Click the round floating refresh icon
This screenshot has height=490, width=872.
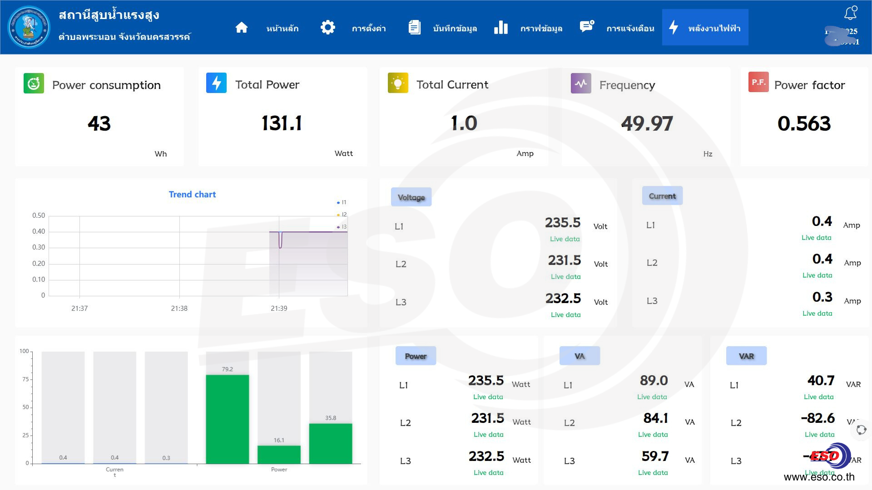point(861,430)
